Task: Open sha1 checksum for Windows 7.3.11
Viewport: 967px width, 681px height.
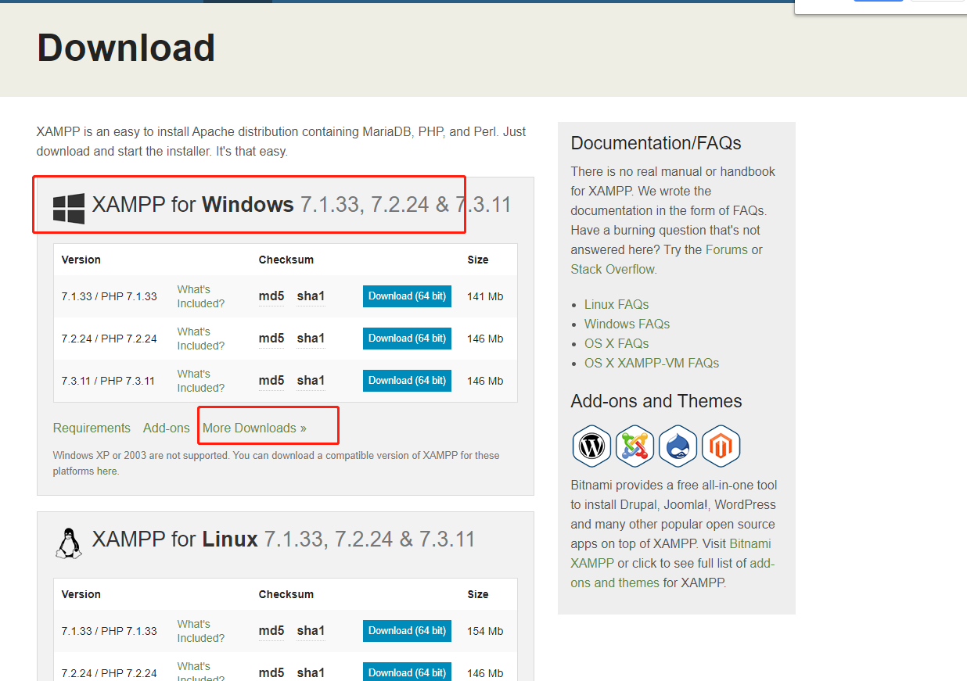Action: point(311,381)
